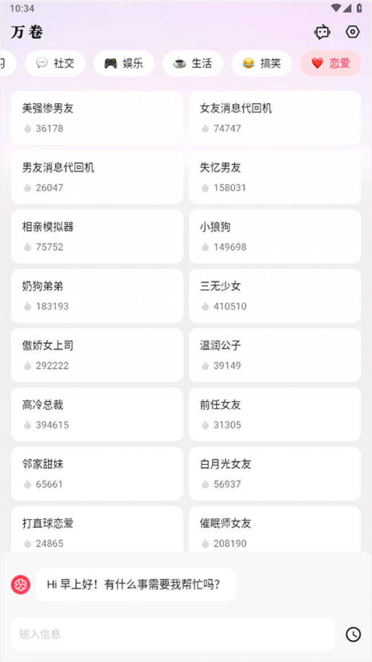
Task: Tap flame icon under 高冷总裁
Action: point(27,425)
